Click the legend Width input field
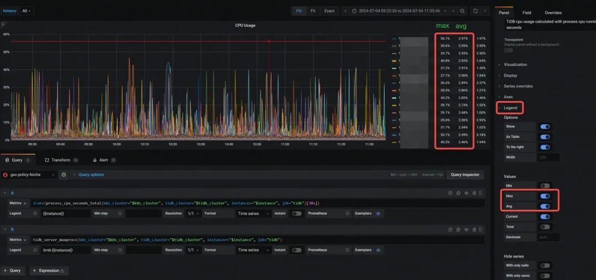Viewport: 596px width, 280px height. pos(548,157)
